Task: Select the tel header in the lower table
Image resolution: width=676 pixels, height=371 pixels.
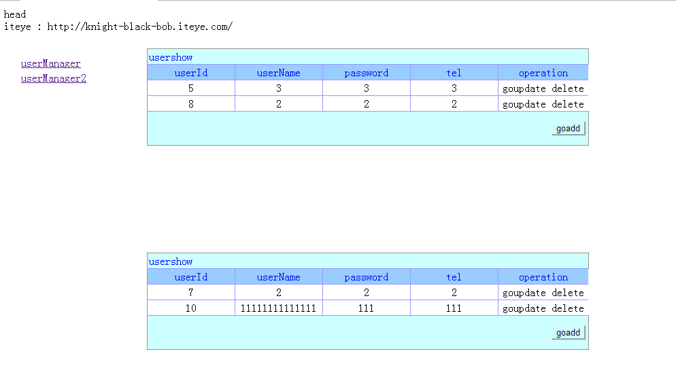Action: coord(454,276)
